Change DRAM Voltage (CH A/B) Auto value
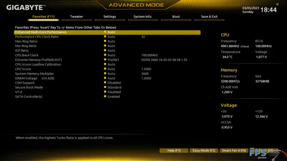 click(x=111, y=78)
